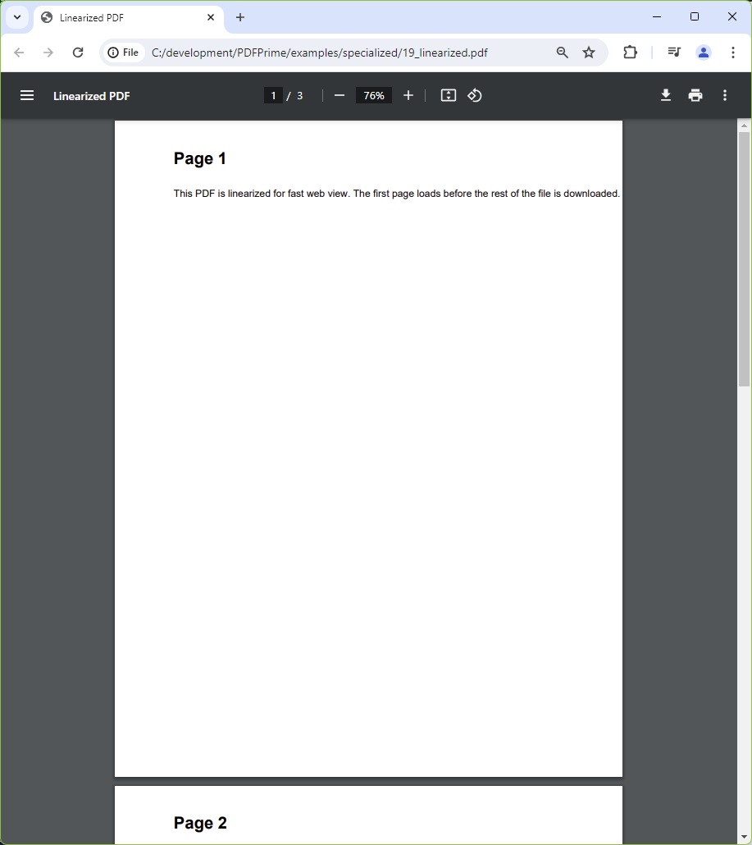Open a new tab with the plus button
Viewport: 752px width, 845px height.
(x=240, y=17)
